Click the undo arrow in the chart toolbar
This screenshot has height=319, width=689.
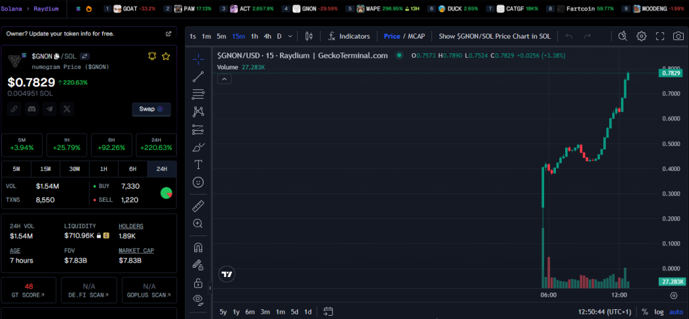point(569,36)
